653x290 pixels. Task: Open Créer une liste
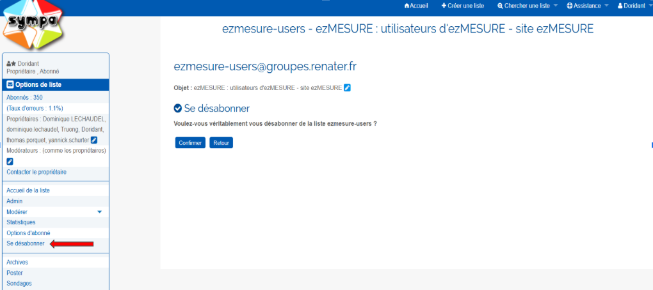point(463,6)
